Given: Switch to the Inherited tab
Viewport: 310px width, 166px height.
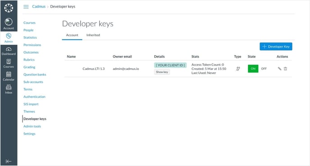Looking at the screenshot, I should point(93,35).
